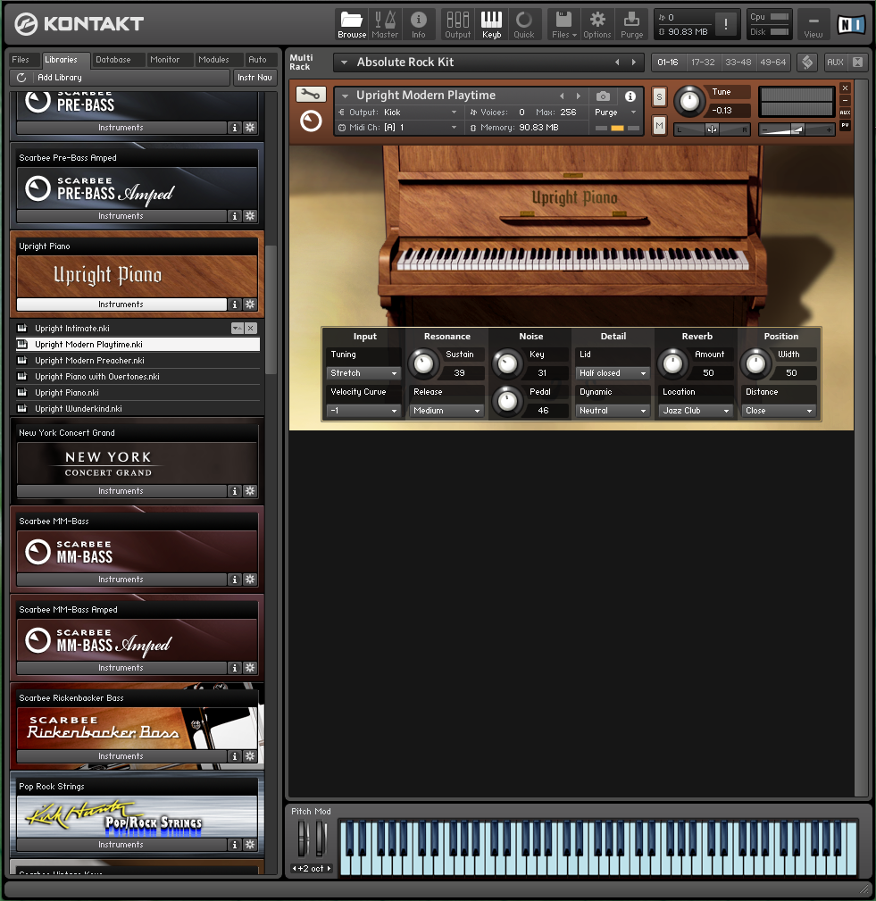This screenshot has width=876, height=901.
Task: Open the Quick load icon
Action: [523, 25]
